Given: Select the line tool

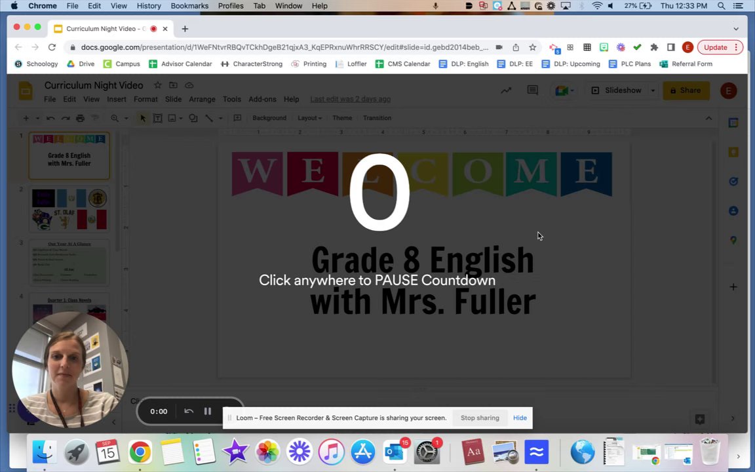Looking at the screenshot, I should click(209, 118).
